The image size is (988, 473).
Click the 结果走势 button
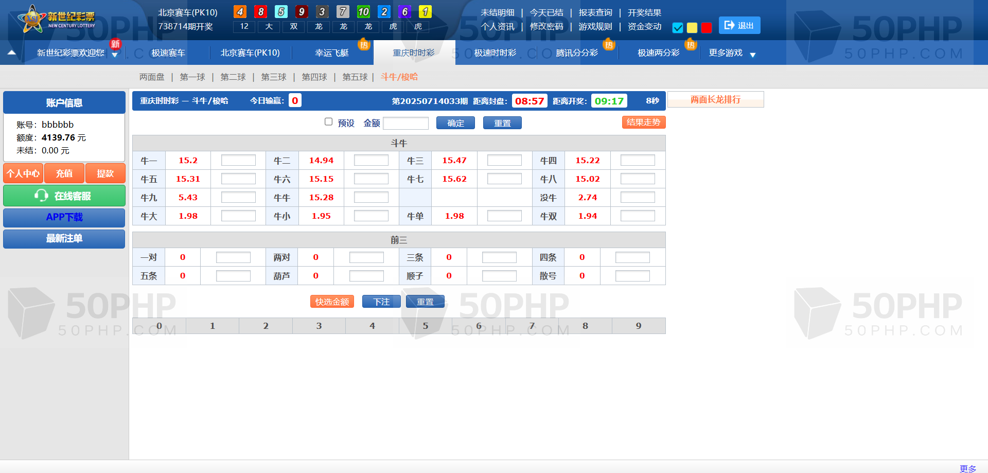pyautogui.click(x=643, y=122)
